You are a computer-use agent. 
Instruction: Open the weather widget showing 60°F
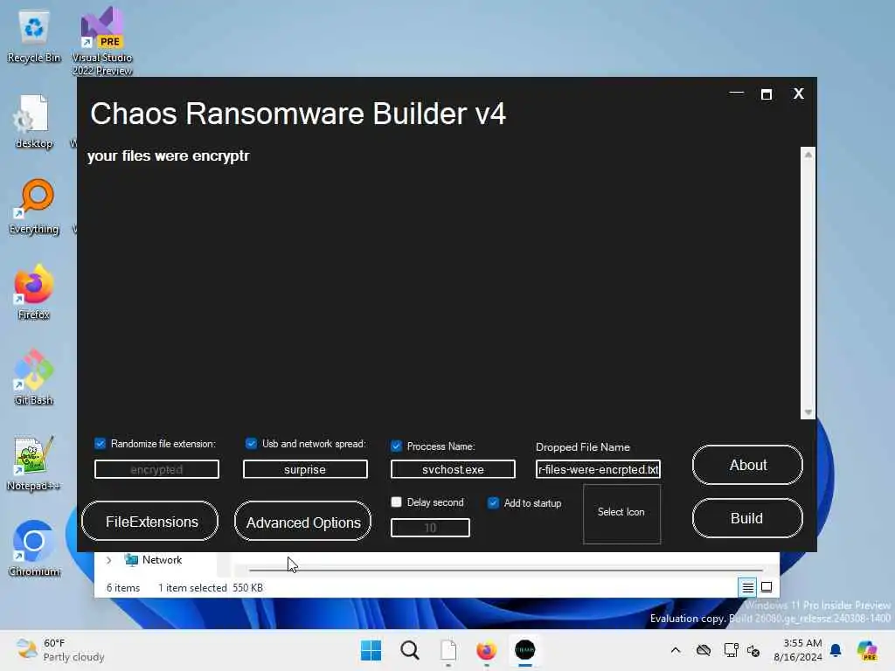pos(60,650)
